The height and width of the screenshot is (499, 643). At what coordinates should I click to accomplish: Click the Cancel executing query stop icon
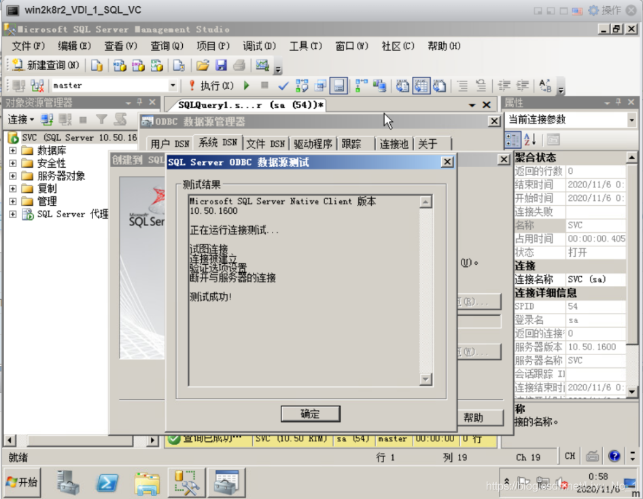tap(264, 86)
